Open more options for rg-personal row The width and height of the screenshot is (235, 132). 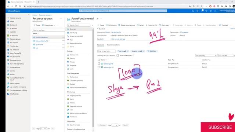pos(64,44)
